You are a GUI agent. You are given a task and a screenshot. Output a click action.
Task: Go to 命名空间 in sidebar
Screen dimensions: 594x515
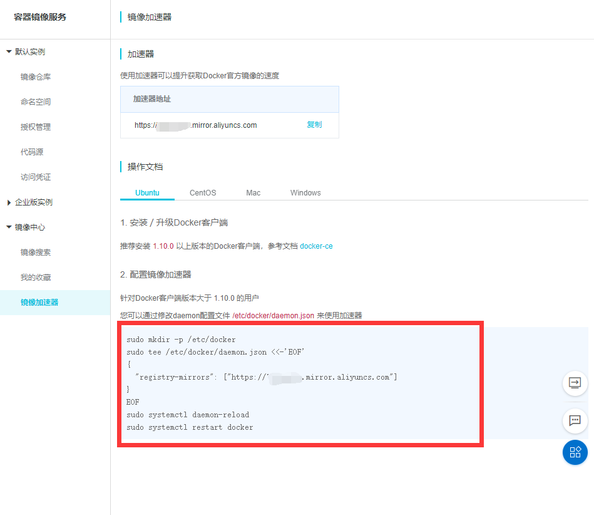point(36,102)
